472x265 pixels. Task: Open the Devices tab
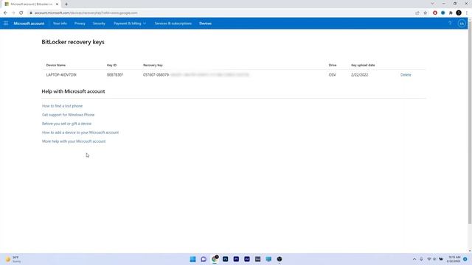(205, 24)
